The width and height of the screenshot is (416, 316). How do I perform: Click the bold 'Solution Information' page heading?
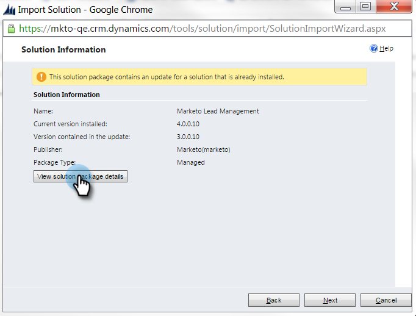63,49
